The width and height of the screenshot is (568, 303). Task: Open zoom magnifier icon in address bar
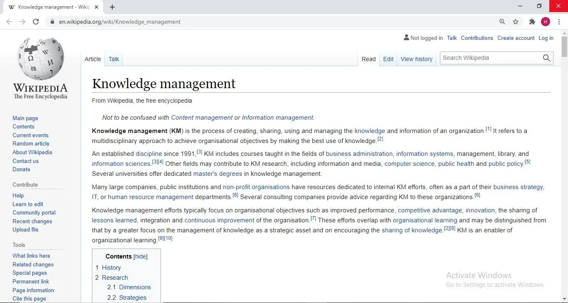[502, 22]
